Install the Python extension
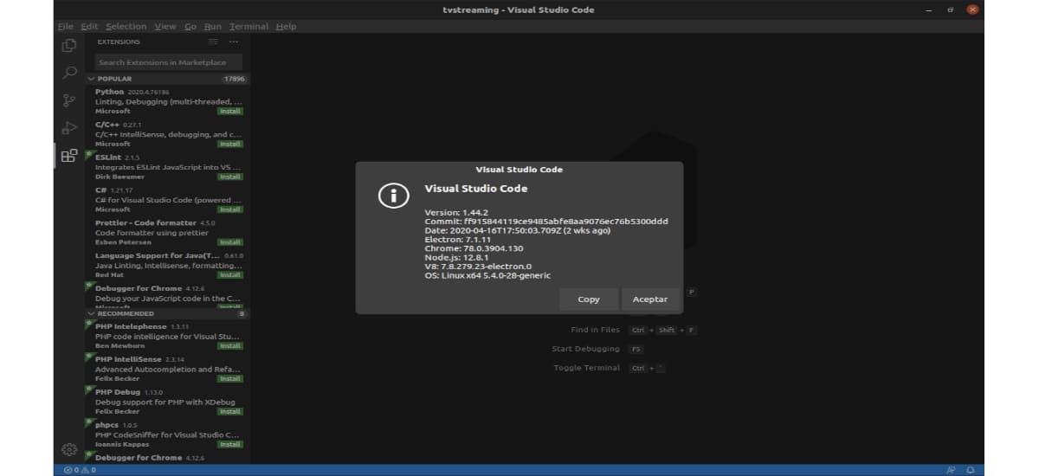Viewport: 1039px width, 476px height. click(x=230, y=111)
